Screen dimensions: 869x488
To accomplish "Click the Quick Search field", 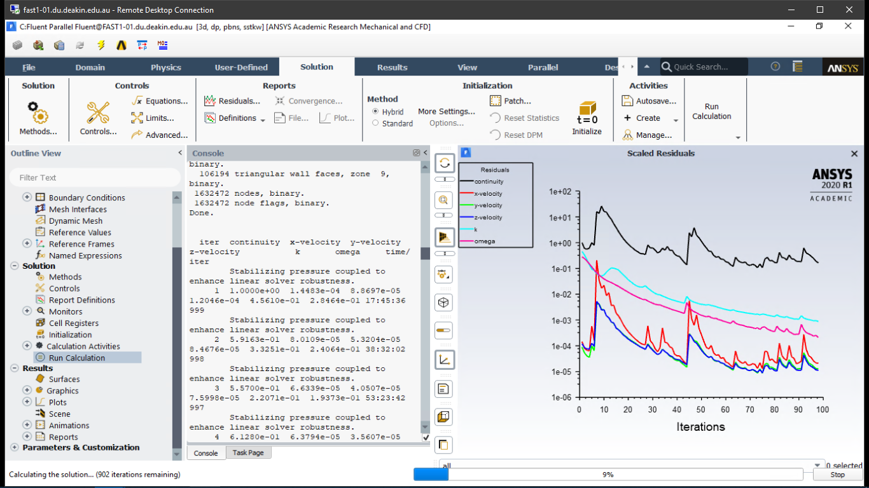I will [x=704, y=67].
